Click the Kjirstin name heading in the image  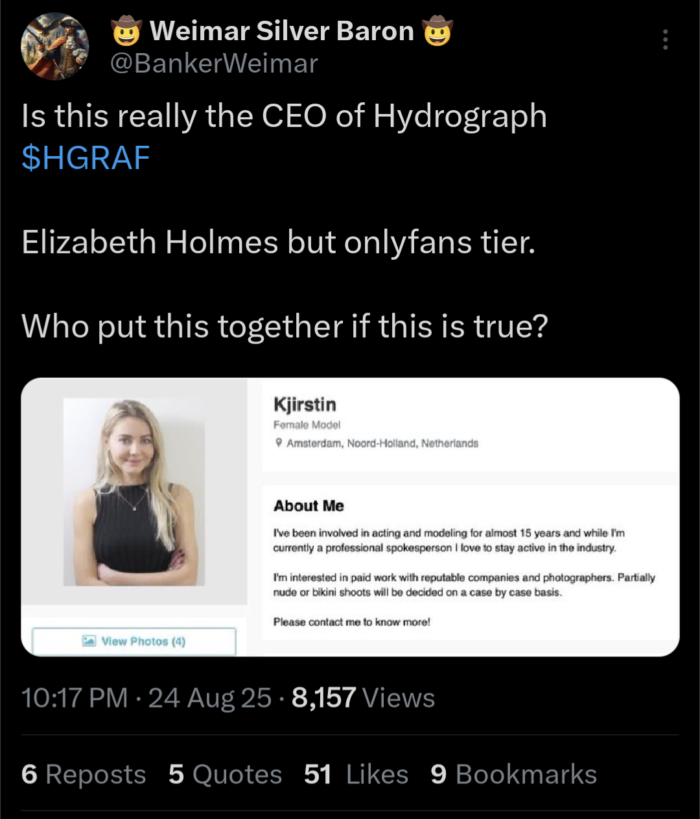coord(305,404)
